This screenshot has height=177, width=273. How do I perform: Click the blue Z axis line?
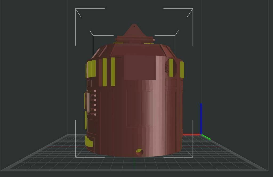201,119
